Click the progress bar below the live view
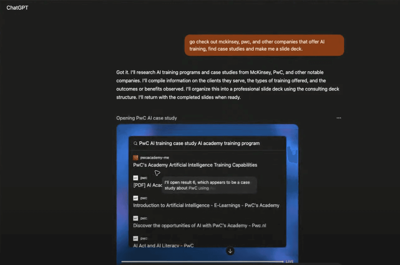This screenshot has width=400, height=265. 202,261
